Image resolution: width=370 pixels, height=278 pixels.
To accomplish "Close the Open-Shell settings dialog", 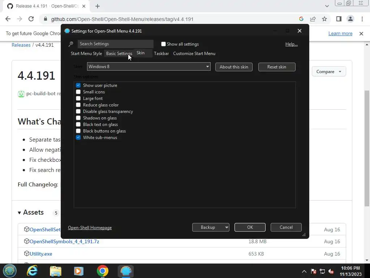I will 300,31.
